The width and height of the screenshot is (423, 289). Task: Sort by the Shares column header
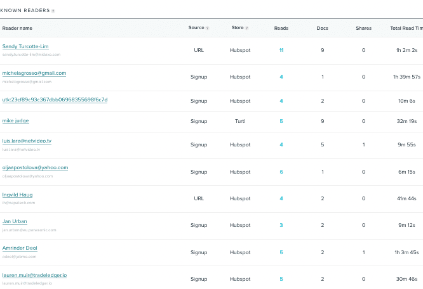coord(363,28)
